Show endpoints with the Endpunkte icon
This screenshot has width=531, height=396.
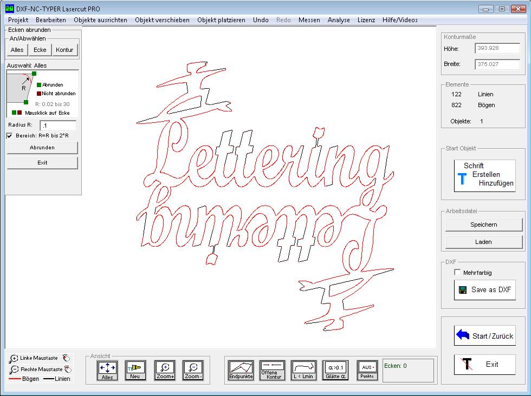241,371
